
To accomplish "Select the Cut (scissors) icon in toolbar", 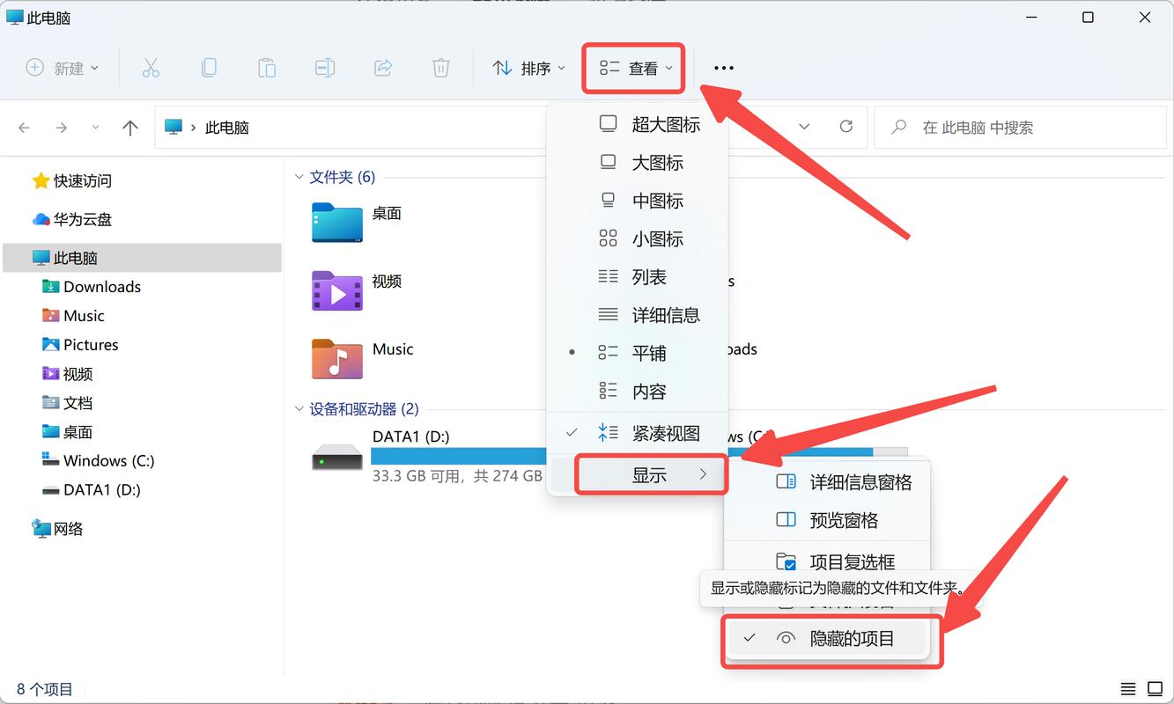I will pyautogui.click(x=151, y=67).
